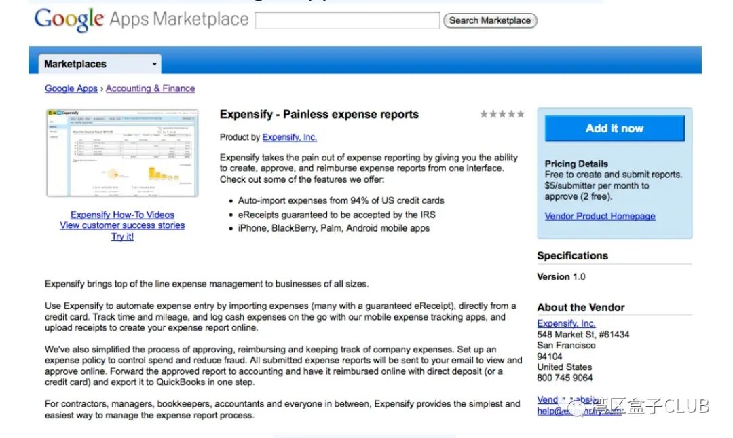Image resolution: width=733 pixels, height=438 pixels.
Task: Click the Expensify star rating
Action: click(x=502, y=114)
